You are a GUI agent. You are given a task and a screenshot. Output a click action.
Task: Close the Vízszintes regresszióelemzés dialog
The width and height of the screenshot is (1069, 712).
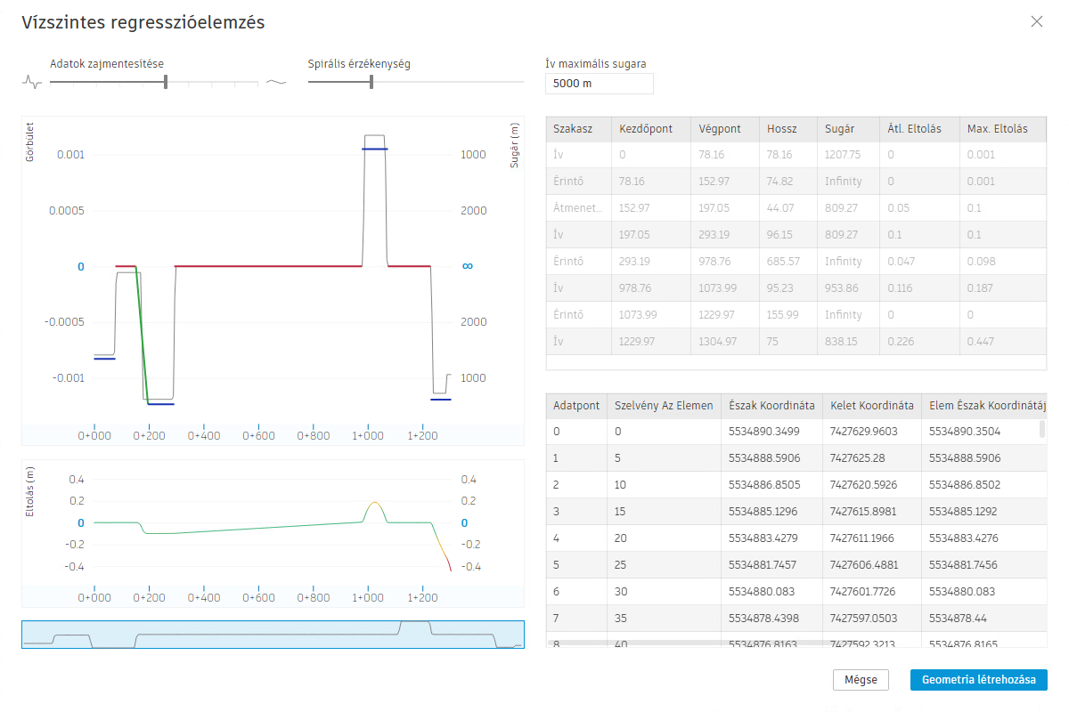point(1036,21)
